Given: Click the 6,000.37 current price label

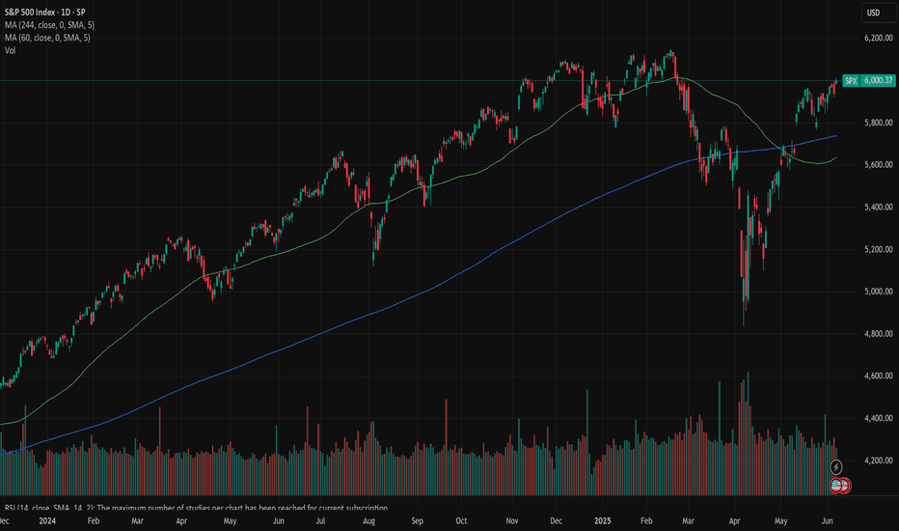Looking at the screenshot, I should click(878, 80).
